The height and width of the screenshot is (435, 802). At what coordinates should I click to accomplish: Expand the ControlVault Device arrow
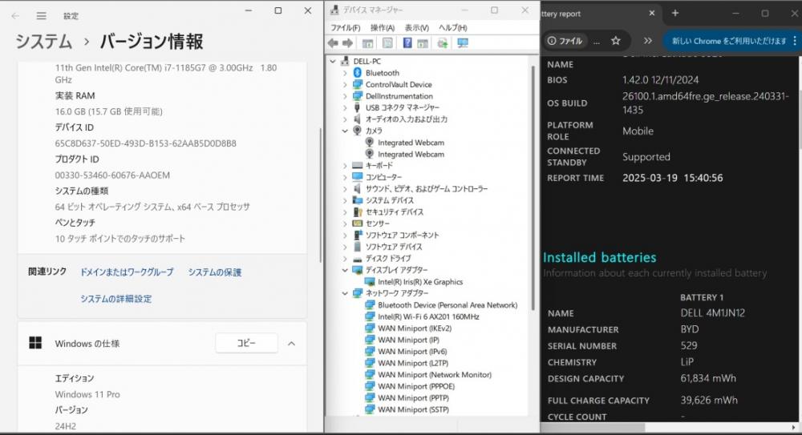tap(345, 84)
